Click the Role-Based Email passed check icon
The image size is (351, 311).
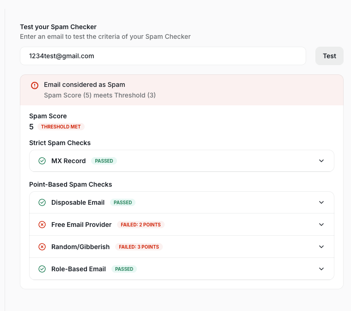click(x=42, y=269)
